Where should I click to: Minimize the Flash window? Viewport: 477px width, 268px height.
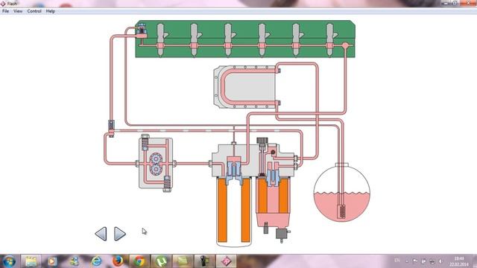tap(446, 3)
